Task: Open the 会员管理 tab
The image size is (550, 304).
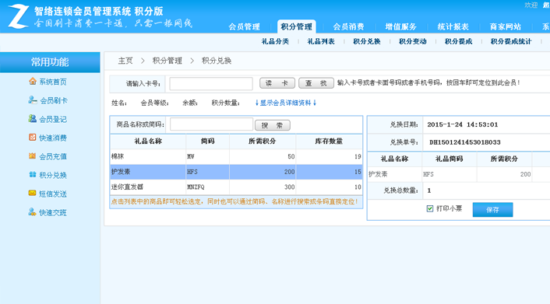Action: pyautogui.click(x=244, y=26)
